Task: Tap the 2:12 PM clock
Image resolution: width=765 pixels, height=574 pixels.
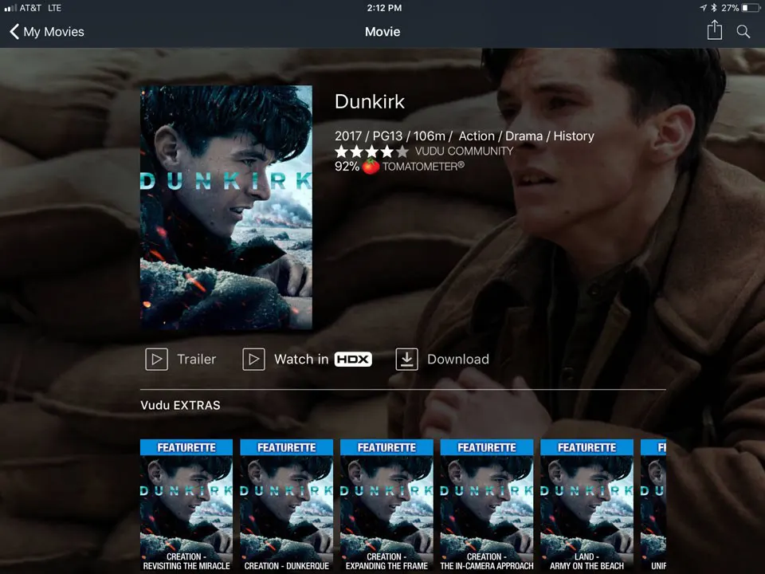Action: 384,8
